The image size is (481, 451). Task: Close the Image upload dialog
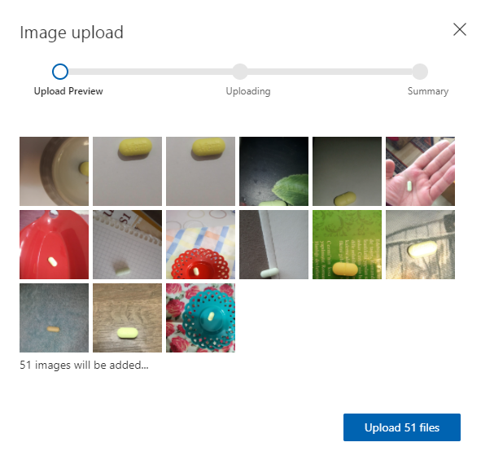pyautogui.click(x=460, y=29)
